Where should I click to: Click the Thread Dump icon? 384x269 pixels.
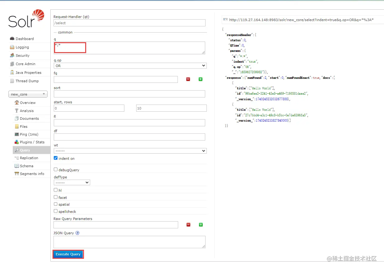tap(12, 81)
